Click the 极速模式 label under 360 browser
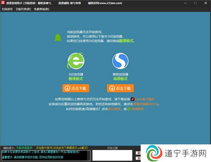The image size is (211, 162). point(76,79)
